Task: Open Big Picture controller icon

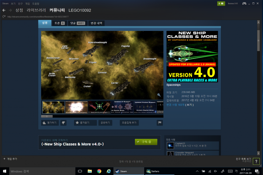Action: (x=244, y=3)
